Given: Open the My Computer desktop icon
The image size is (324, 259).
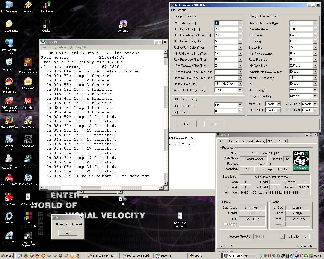Looking at the screenshot, I should pos(9,7).
